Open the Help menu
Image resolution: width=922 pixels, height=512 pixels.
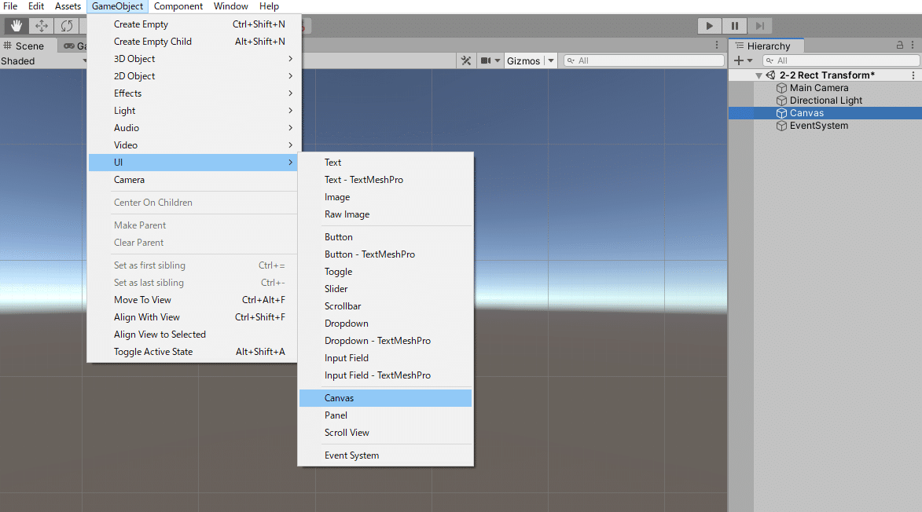269,6
